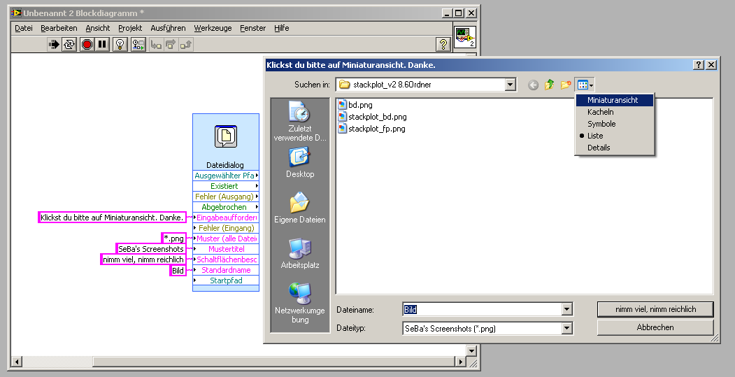
Task: Click the Abbrechen button
Action: click(x=655, y=327)
